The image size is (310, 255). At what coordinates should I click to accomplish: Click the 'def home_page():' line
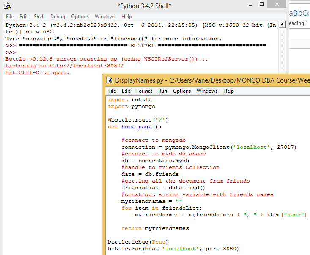134,127
